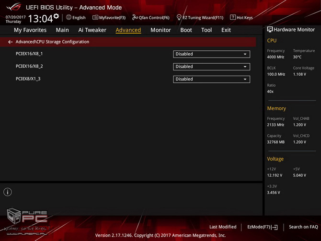
Task: Click the Hot Keys question mark icon
Action: [232, 17]
